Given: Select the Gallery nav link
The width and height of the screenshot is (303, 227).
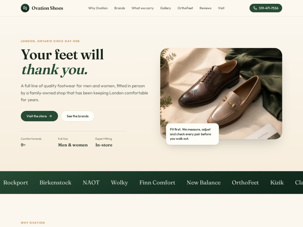Looking at the screenshot, I should [x=166, y=8].
